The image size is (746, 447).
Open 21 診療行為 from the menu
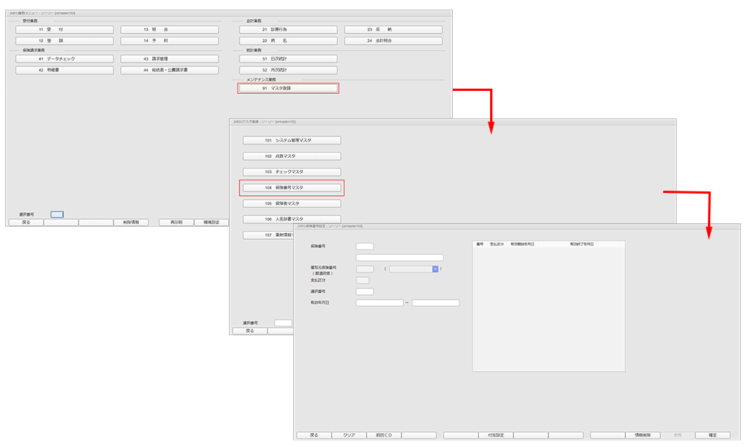[x=288, y=30]
